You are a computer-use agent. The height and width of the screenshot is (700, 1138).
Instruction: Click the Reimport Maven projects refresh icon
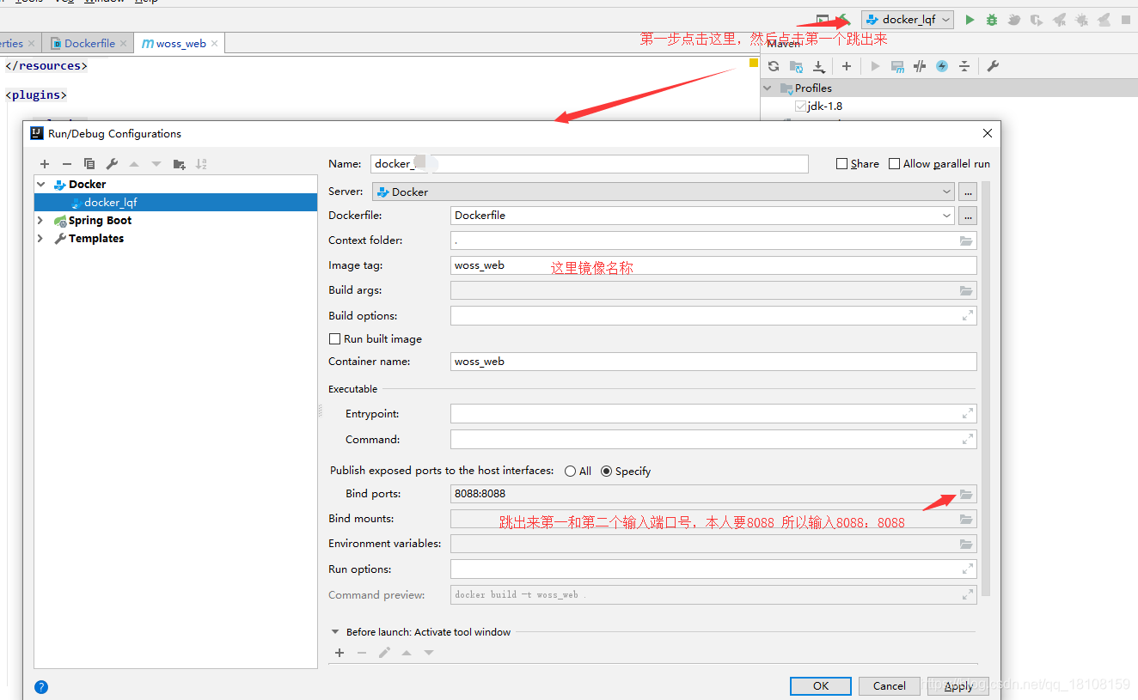tap(774, 66)
